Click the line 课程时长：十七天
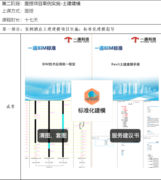The image size is (161, 180). coord(20,20)
